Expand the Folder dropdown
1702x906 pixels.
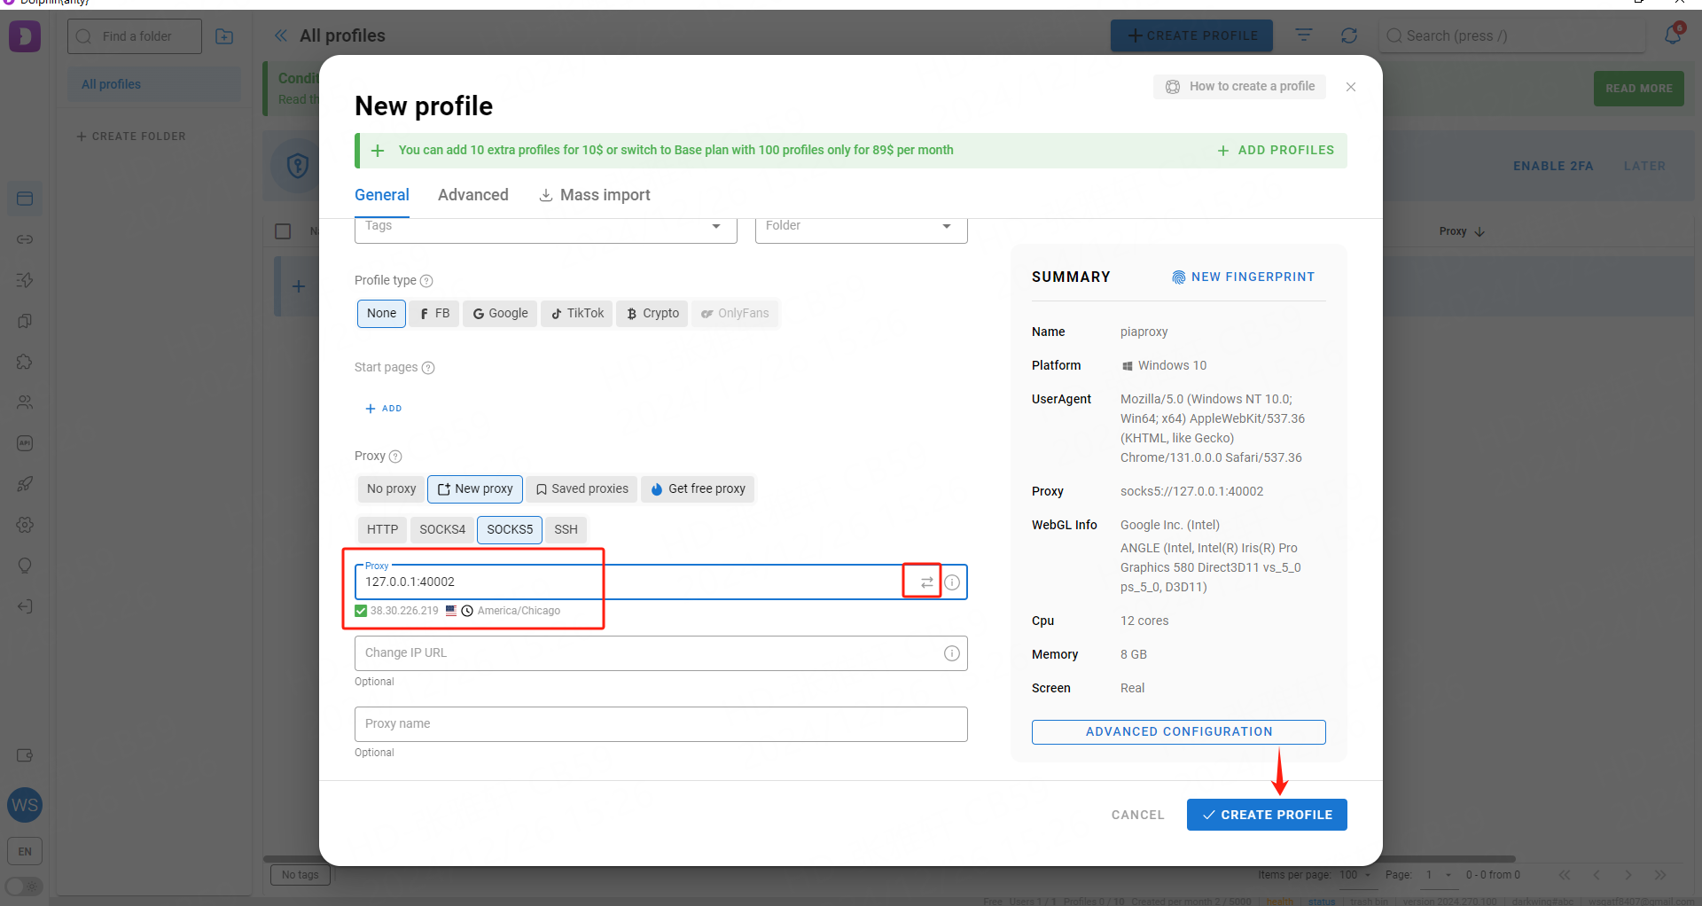947,227
